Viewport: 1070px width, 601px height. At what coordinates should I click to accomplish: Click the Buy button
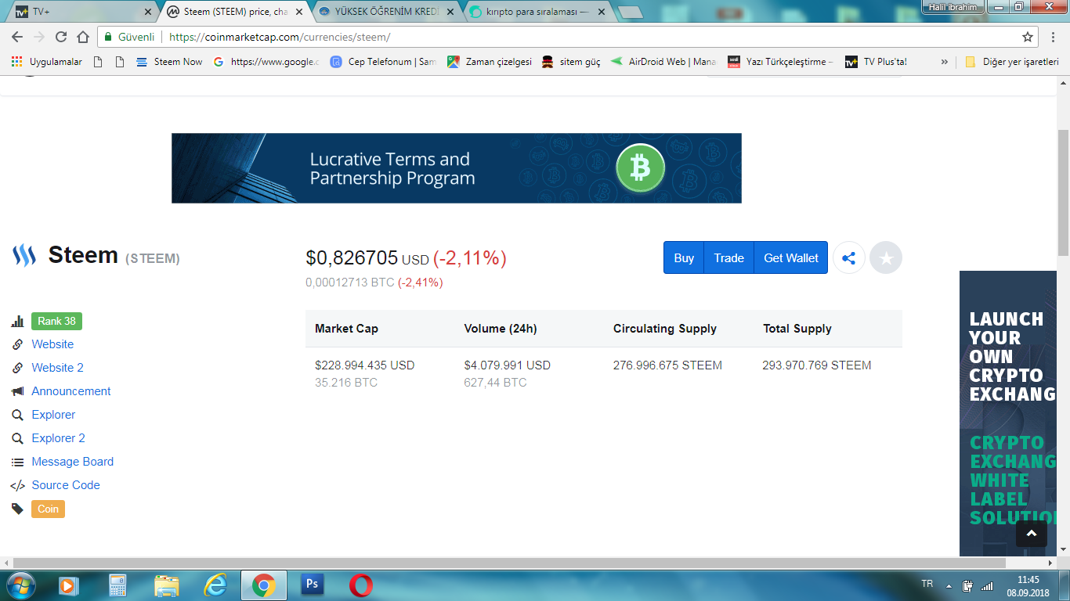684,257
